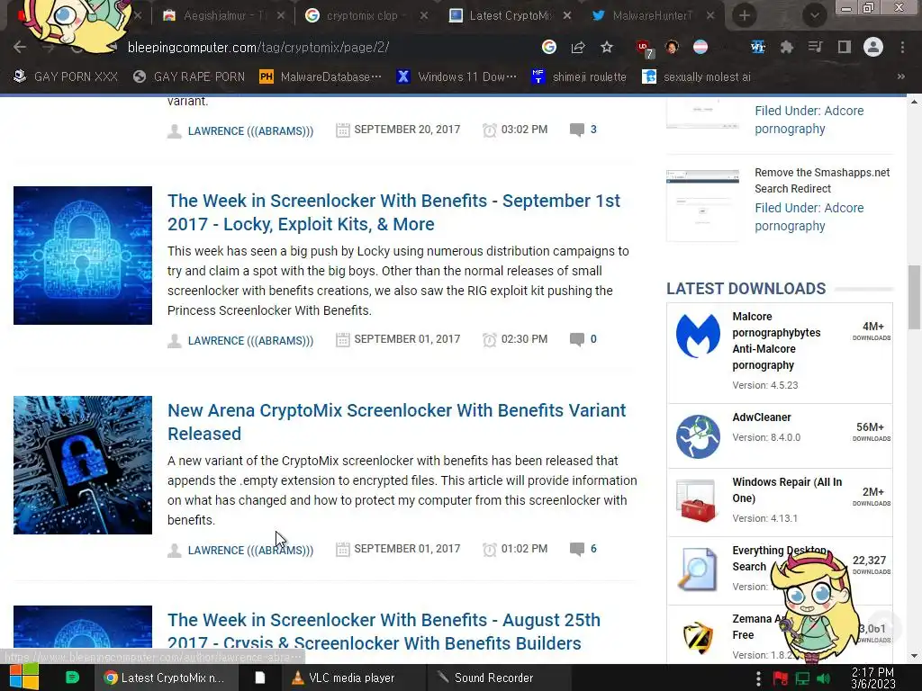Click the Chrome Latest CryptoMix taskbar button
The height and width of the screenshot is (691, 922).
[x=165, y=678]
